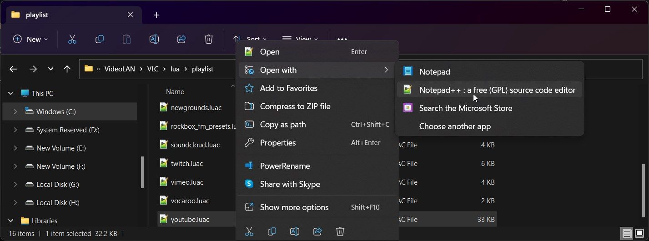Click the Cut scissors icon in the context menu
Viewport: 649px width, 241px height.
point(249,231)
